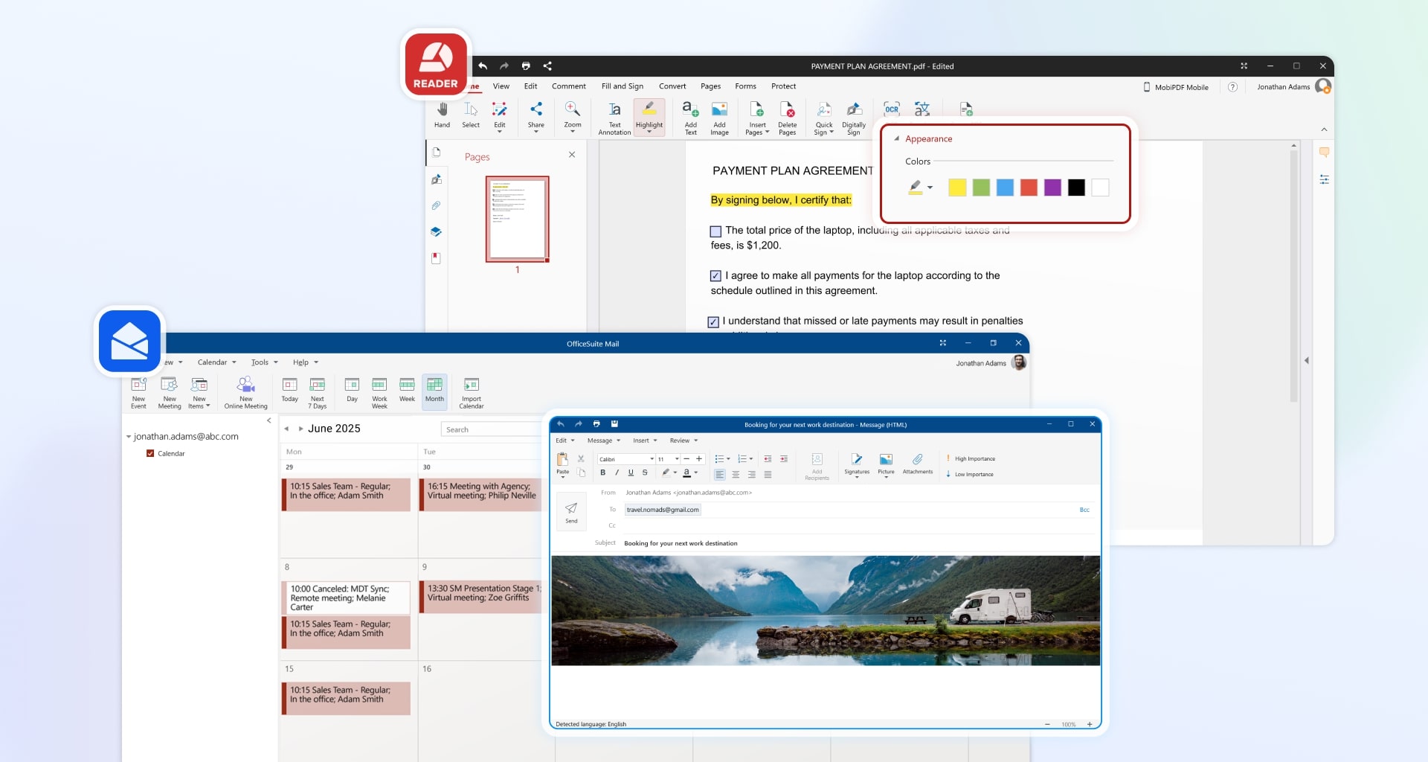
Task: Toggle the Calendar checkbox in sidebar
Action: [x=150, y=453]
